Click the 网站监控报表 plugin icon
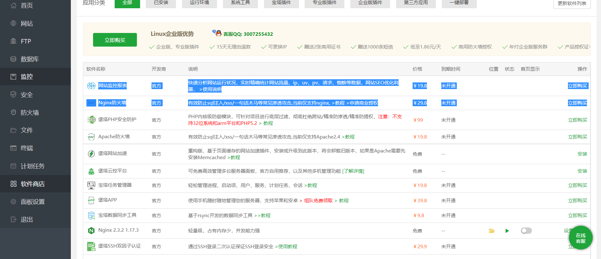Image resolution: width=601 pixels, height=259 pixels. (x=91, y=86)
